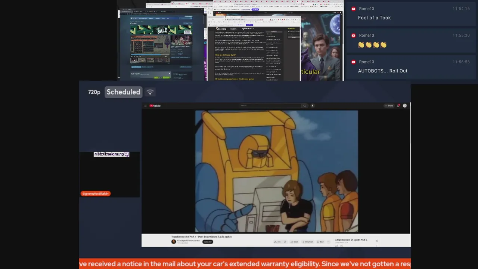Open YouTube account avatar menu

coord(405,106)
